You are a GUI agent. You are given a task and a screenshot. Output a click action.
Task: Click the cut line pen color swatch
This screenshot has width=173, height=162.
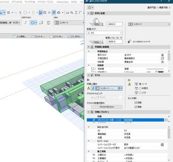[160, 72]
